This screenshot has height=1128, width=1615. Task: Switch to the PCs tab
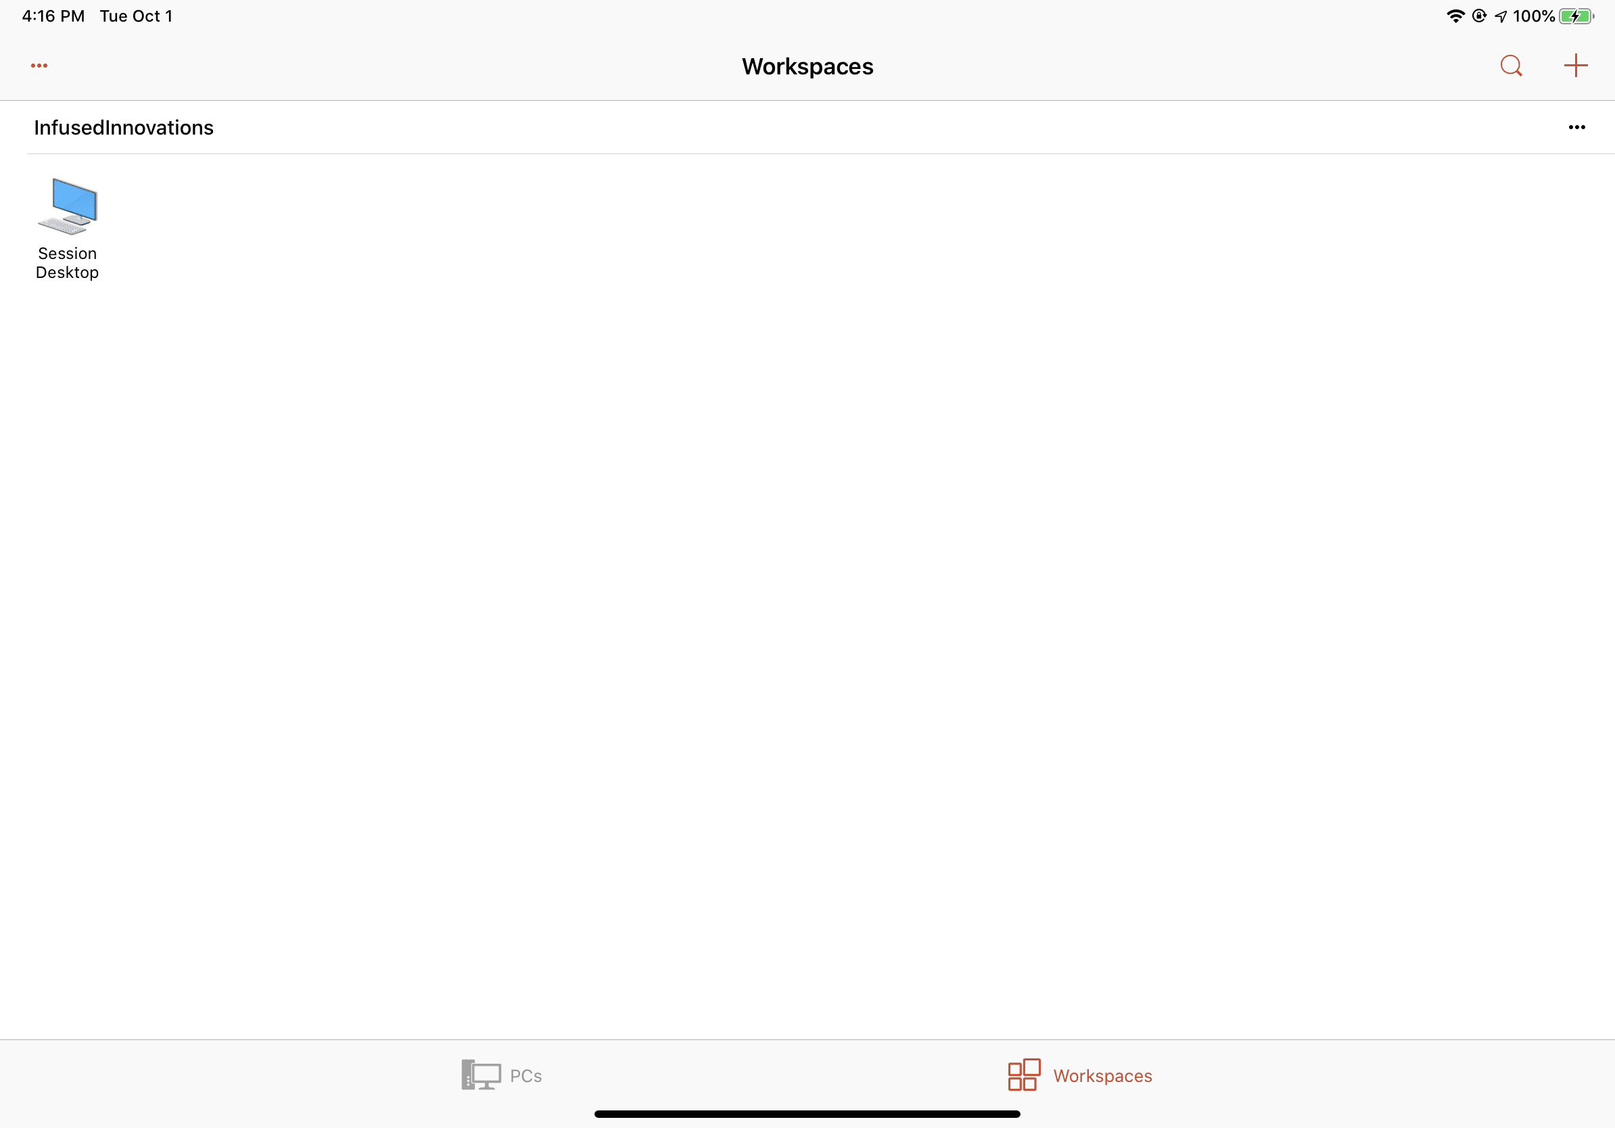pyautogui.click(x=500, y=1074)
